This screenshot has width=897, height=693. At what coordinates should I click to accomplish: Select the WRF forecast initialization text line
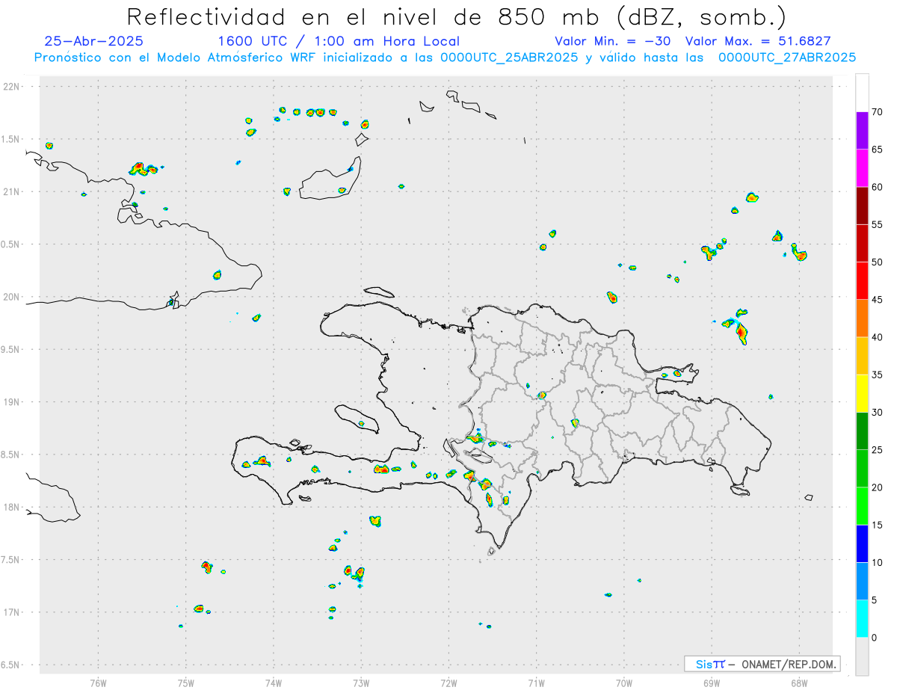(445, 57)
